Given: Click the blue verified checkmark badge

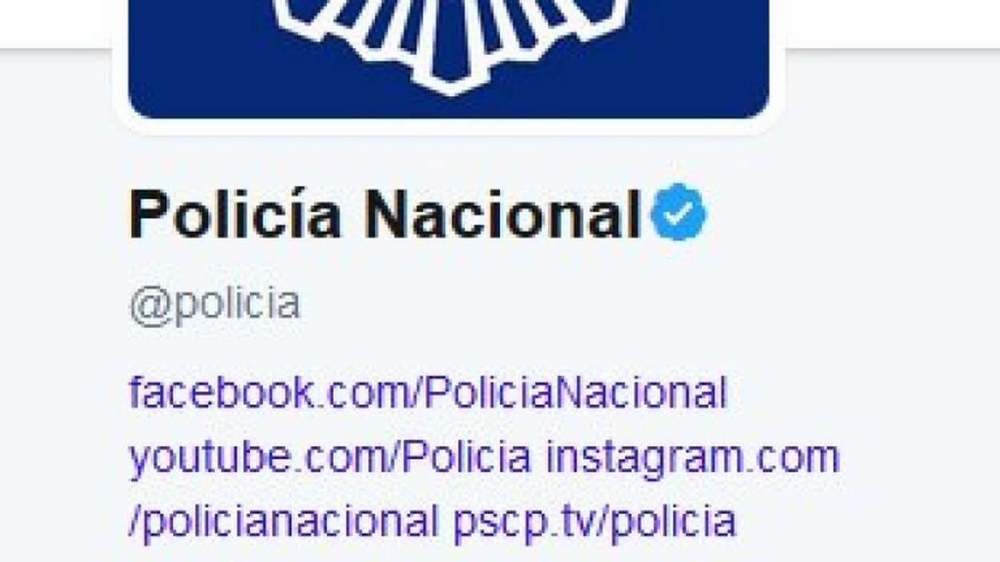Looking at the screenshot, I should pos(678,212).
